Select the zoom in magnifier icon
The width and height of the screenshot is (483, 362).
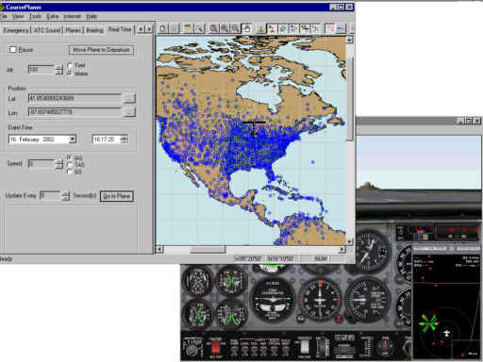[x=225, y=28]
